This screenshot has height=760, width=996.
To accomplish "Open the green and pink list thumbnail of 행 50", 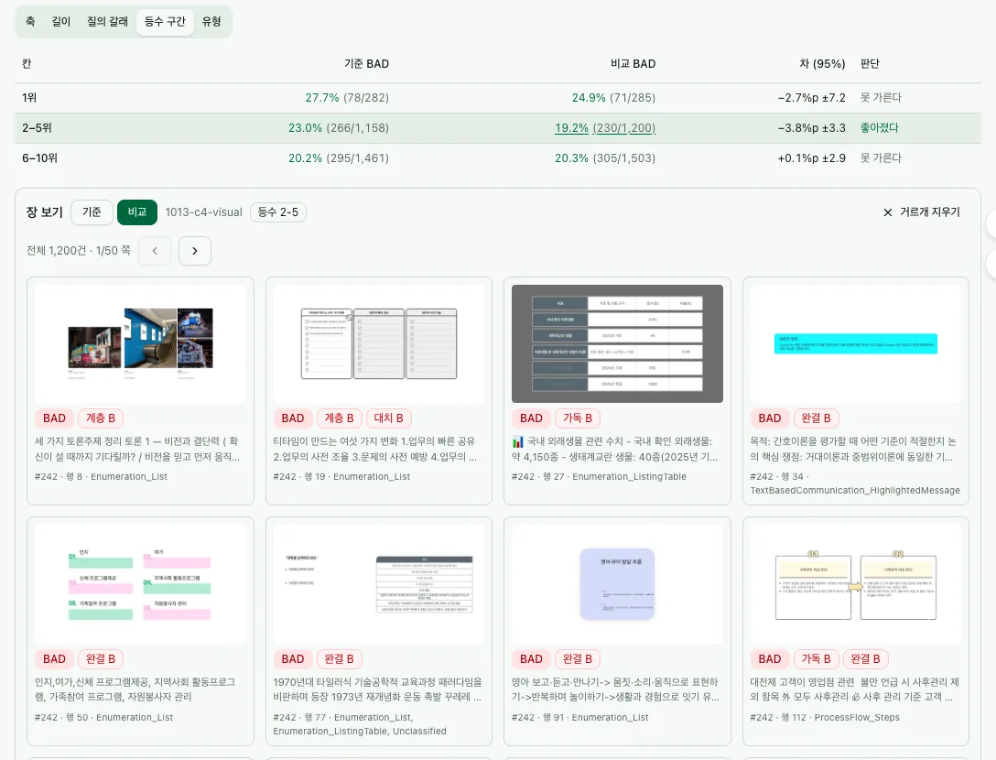I will [140, 584].
